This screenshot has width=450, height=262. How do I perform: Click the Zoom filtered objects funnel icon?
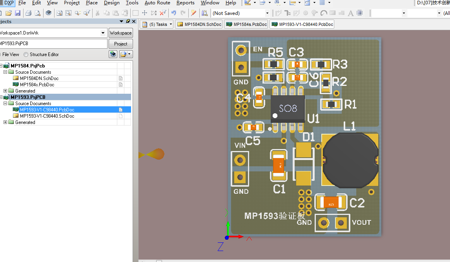[87, 13]
